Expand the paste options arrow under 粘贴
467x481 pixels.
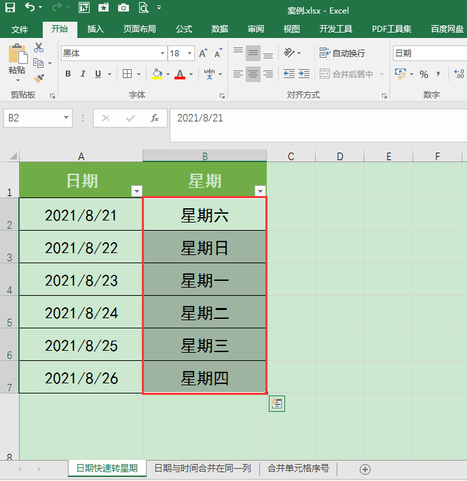point(18,80)
